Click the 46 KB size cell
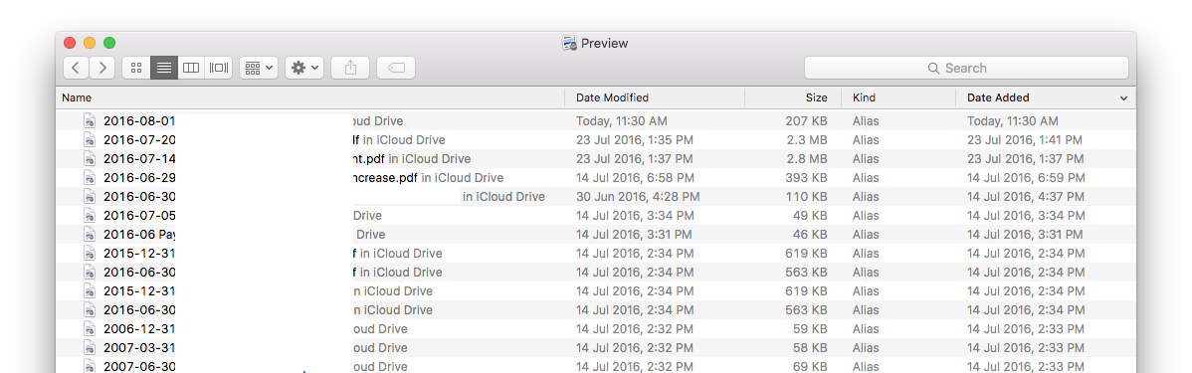 coord(810,235)
